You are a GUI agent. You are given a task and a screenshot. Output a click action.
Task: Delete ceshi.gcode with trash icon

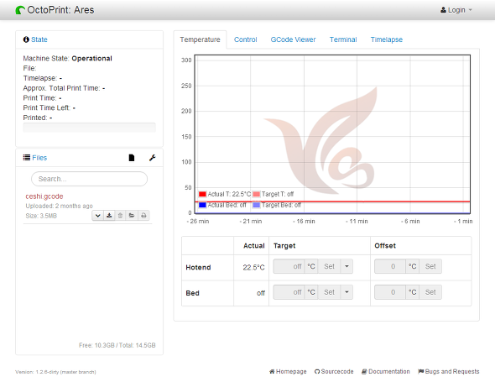(120, 216)
